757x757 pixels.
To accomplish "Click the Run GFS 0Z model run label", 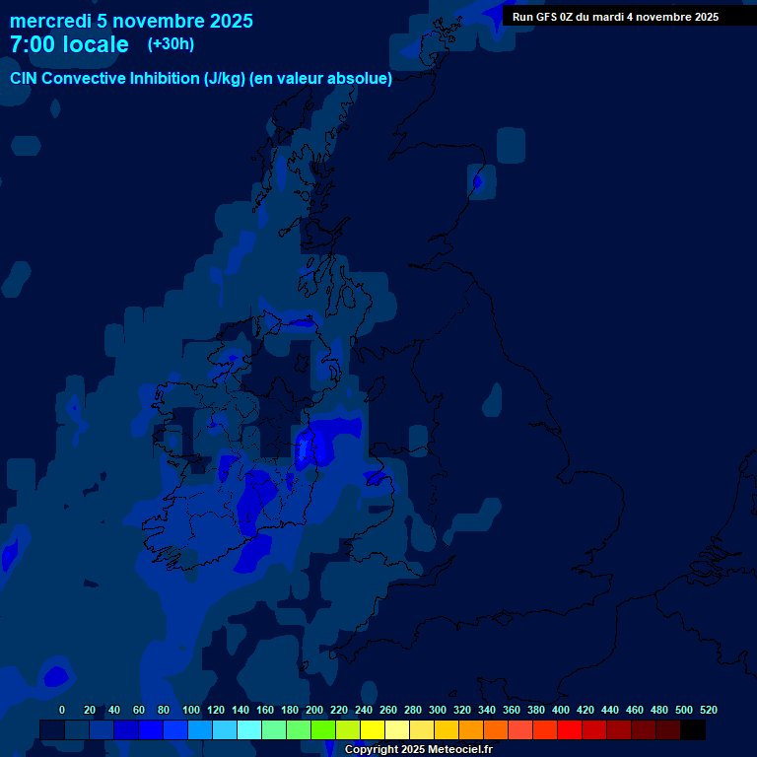I will click(x=615, y=17).
